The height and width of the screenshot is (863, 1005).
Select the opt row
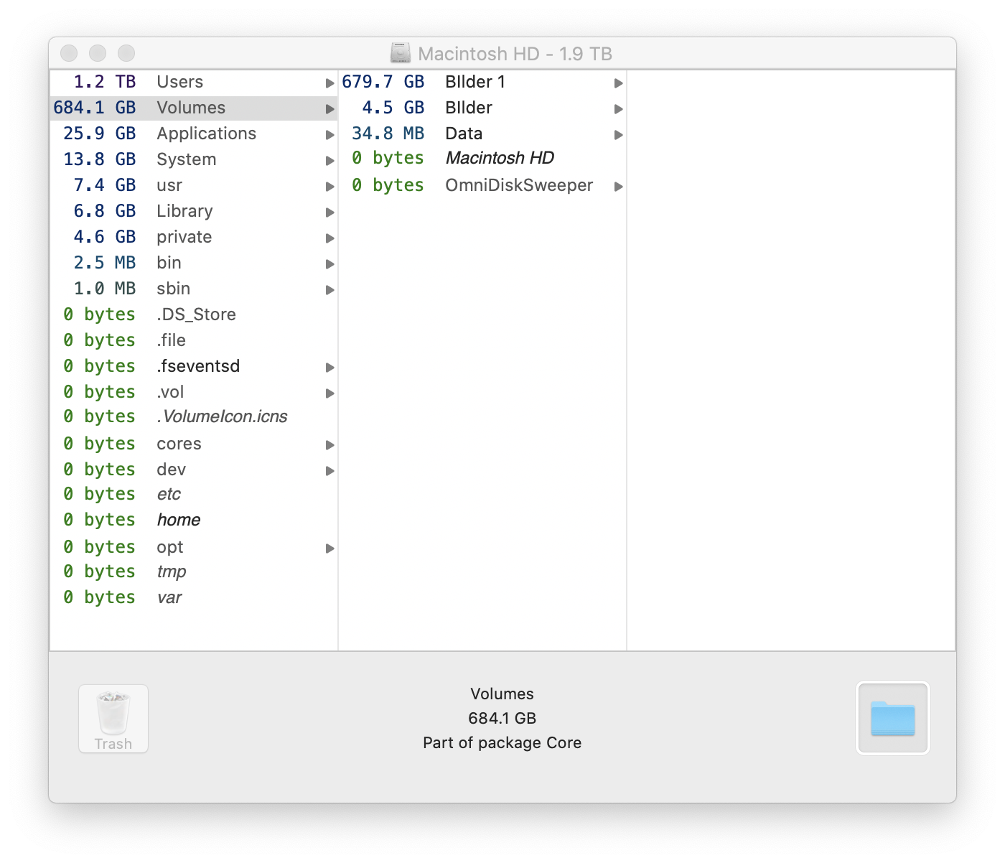point(194,547)
